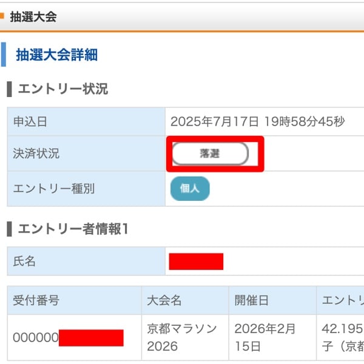Click the 2026年2月15日 event date cell

pyautogui.click(x=265, y=337)
